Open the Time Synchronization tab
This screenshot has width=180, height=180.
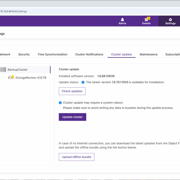(53, 54)
